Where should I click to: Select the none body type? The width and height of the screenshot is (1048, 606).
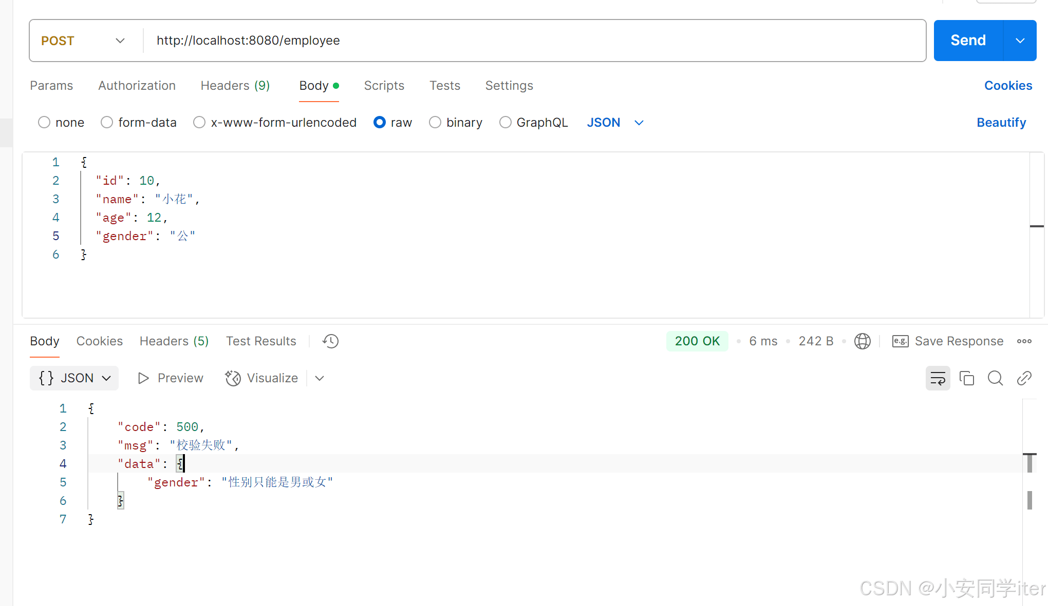(61, 123)
